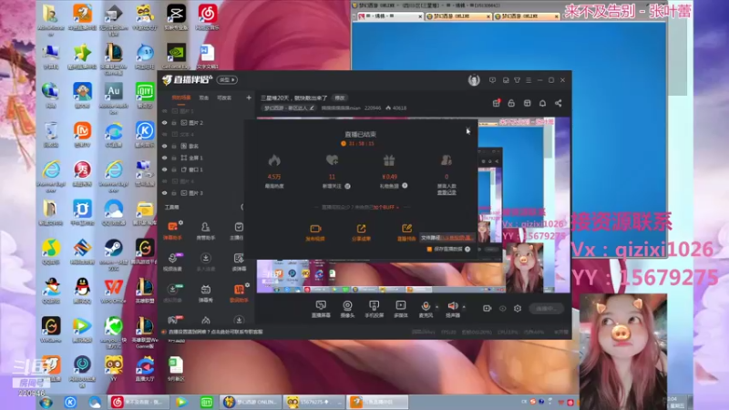Click iQIYI icon in the taskbar
This screenshot has height=410, width=729.
207,402
